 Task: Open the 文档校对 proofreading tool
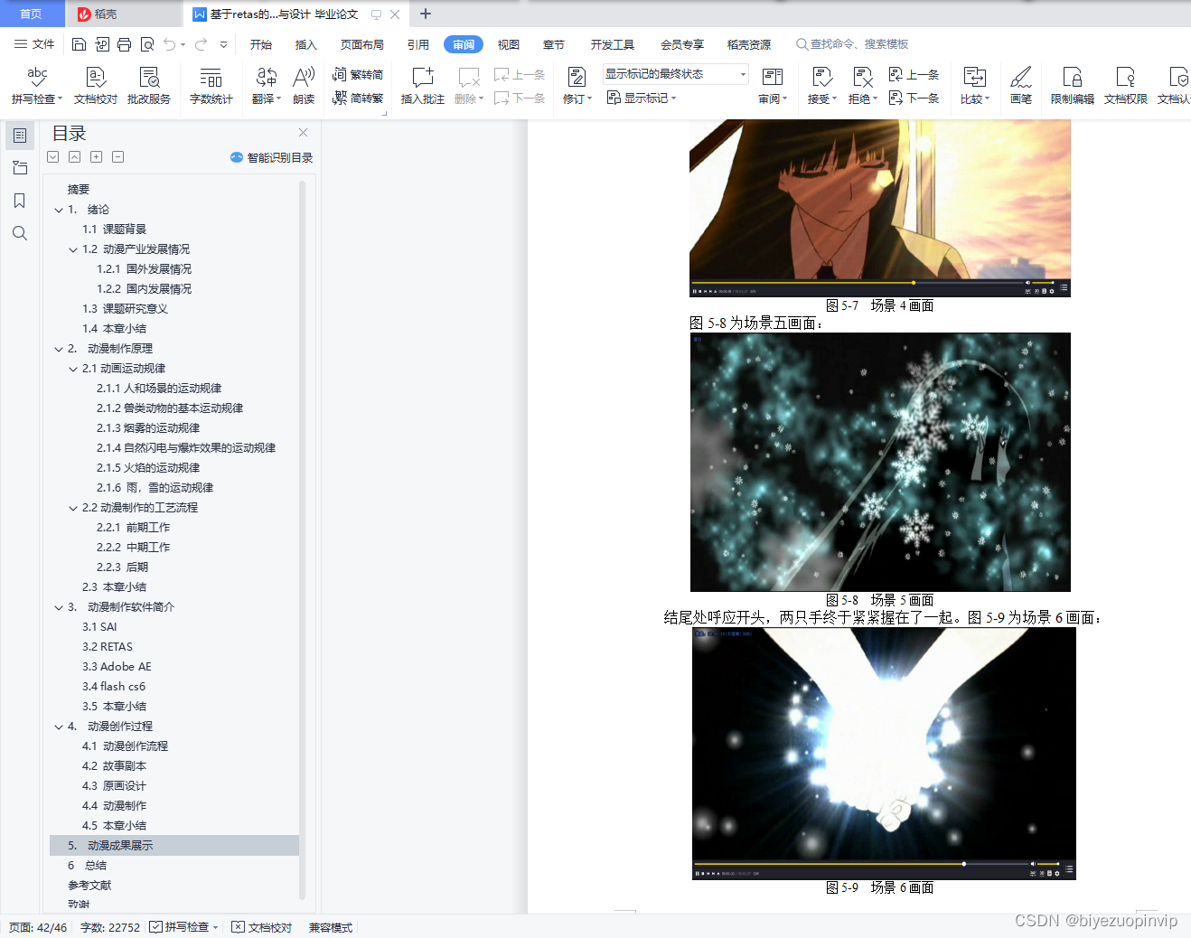96,86
